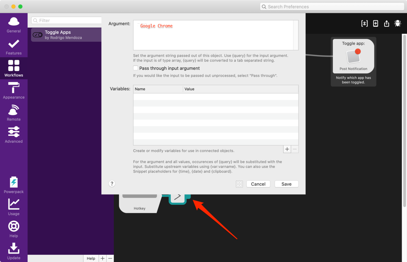Click the Name column header
Viewport: 407px width, 262px height.
coord(158,89)
